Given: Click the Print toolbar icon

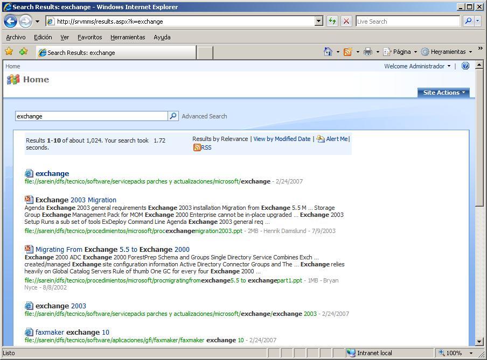Looking at the screenshot, I should point(368,52).
